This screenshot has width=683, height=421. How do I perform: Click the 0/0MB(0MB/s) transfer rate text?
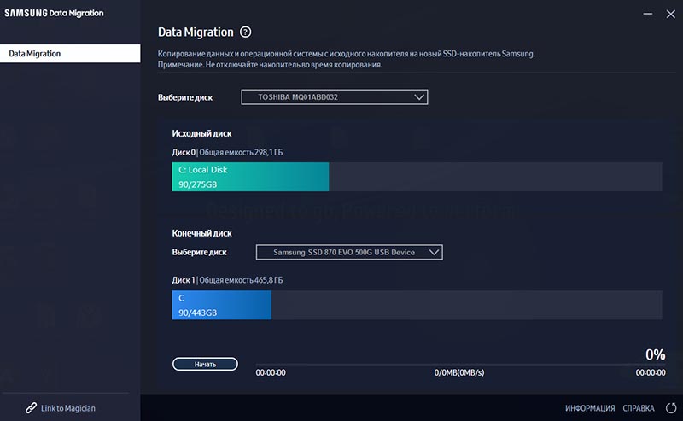(x=459, y=372)
